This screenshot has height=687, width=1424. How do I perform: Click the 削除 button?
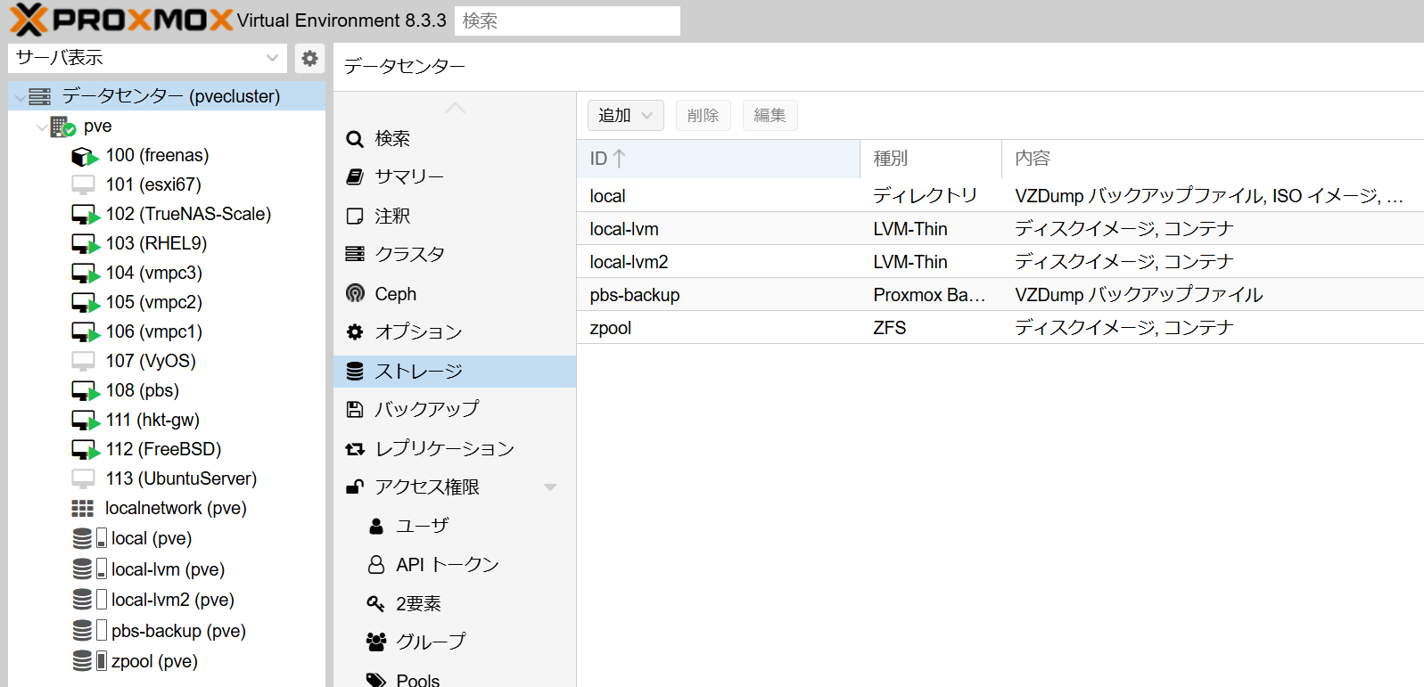pos(704,116)
